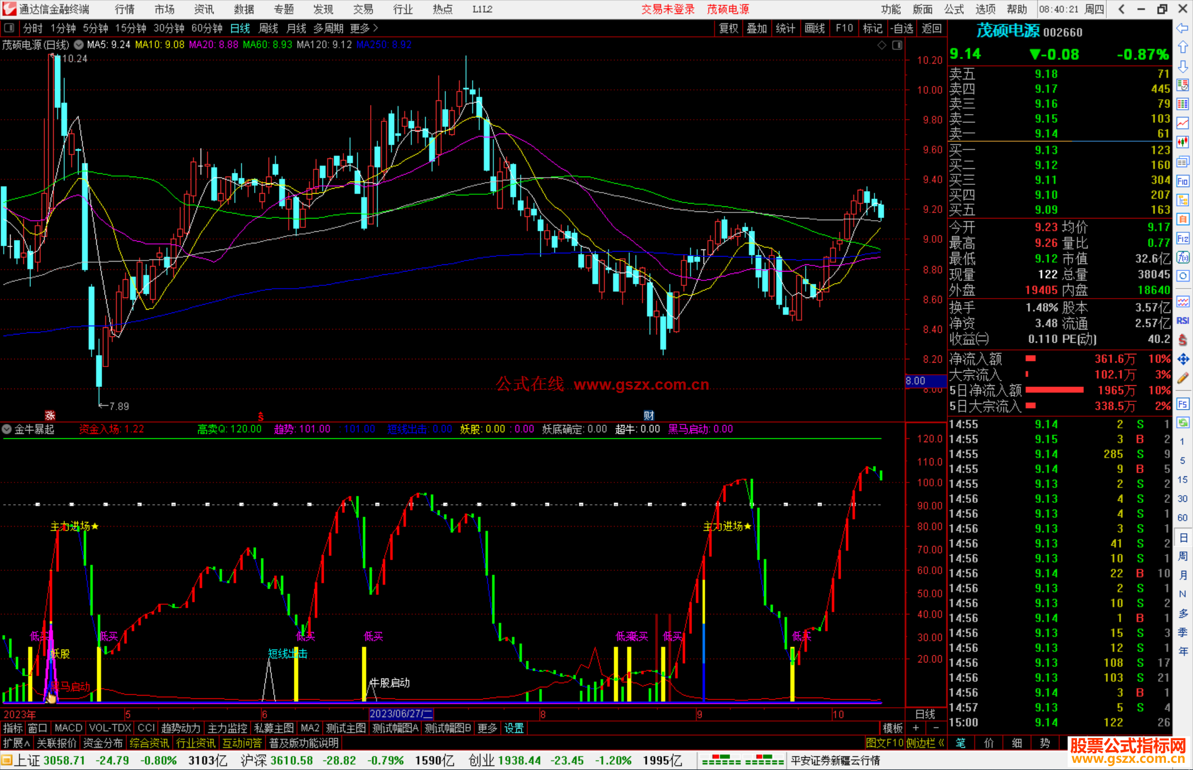Select the MACD indicator tab
Image resolution: width=1193 pixels, height=770 pixels.
(68, 728)
